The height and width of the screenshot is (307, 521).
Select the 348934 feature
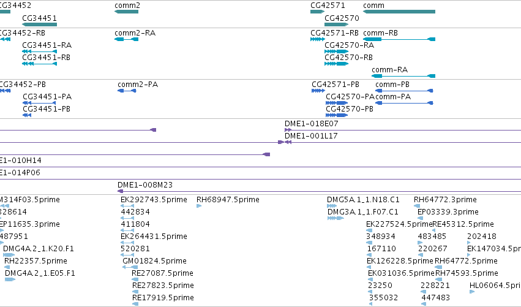point(369,243)
